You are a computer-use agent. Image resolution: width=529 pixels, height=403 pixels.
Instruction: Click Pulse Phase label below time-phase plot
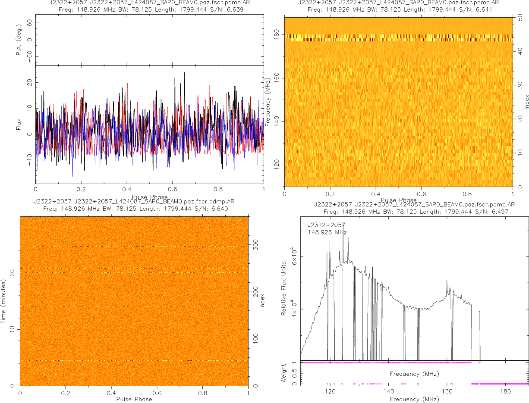pos(134,399)
